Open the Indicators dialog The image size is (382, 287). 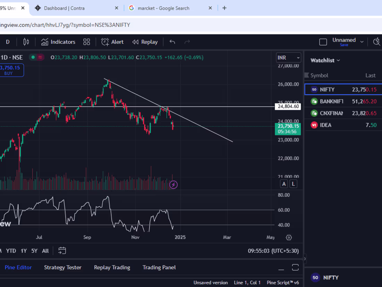[58, 42]
